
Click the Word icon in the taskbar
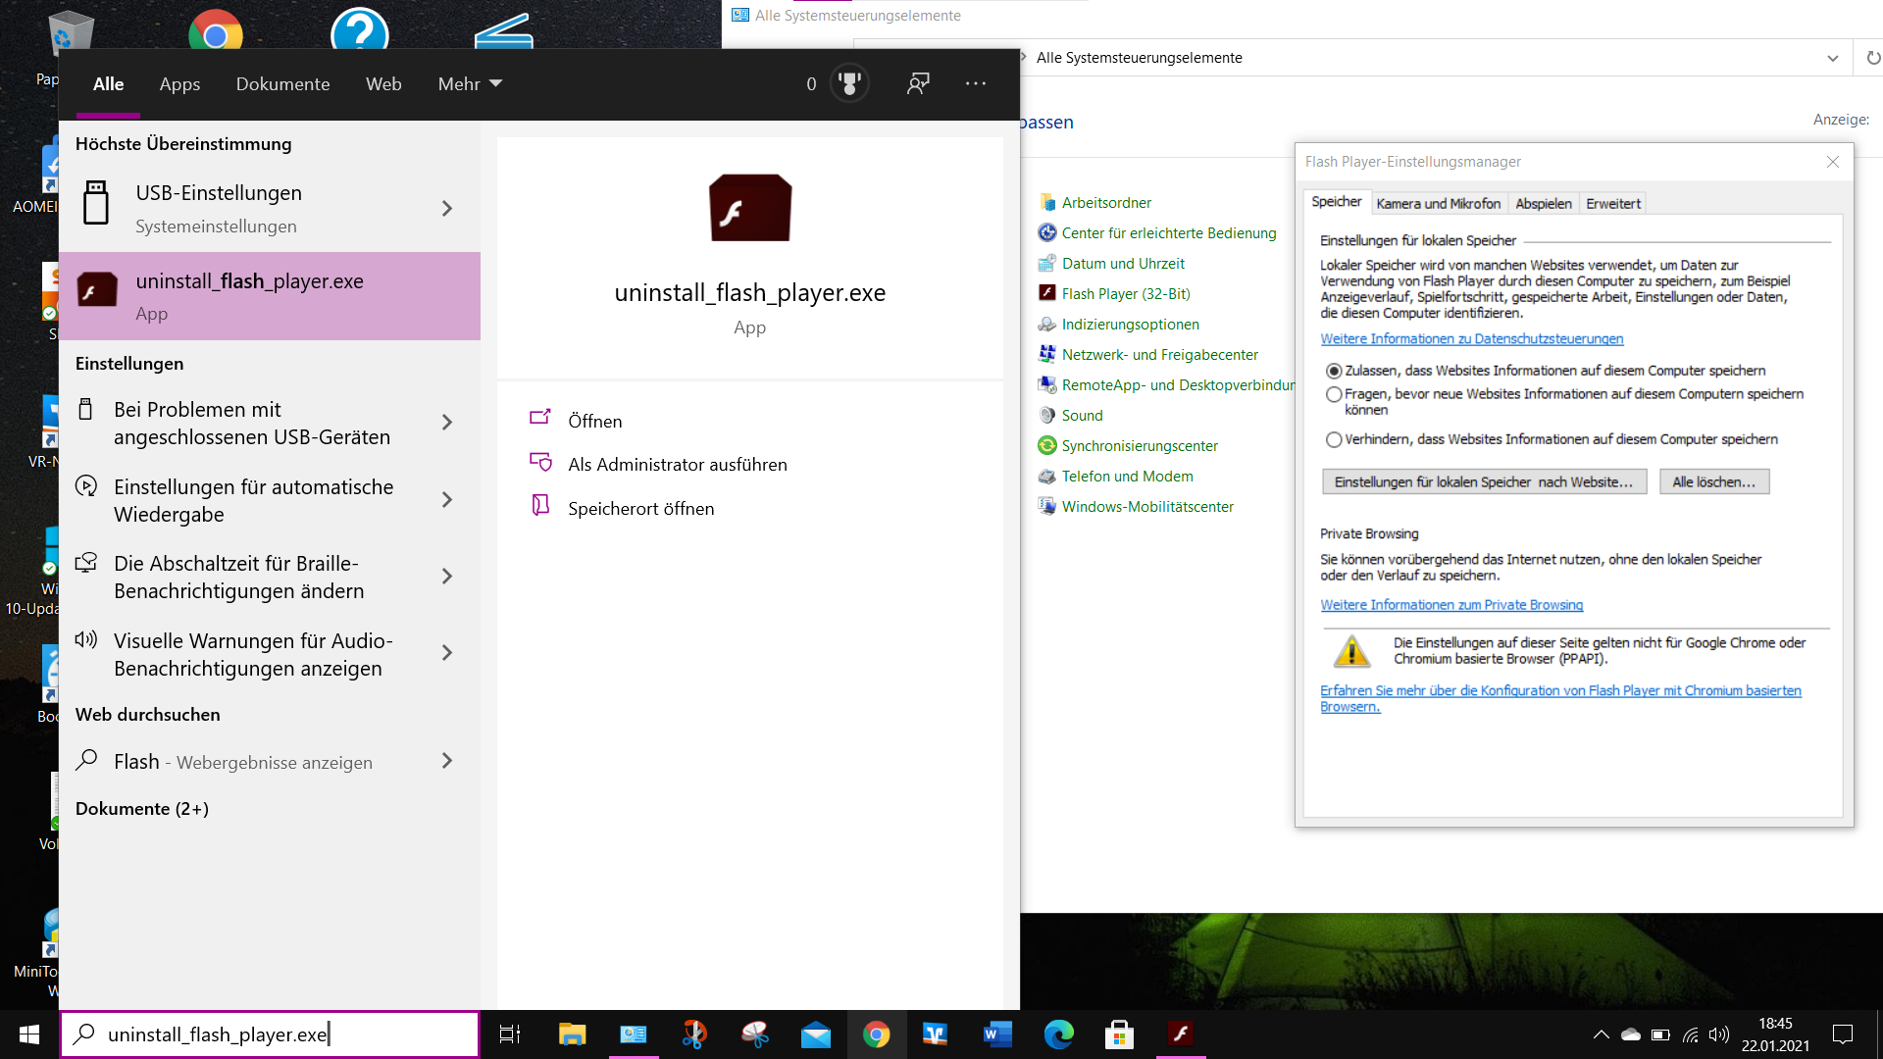pos(996,1034)
